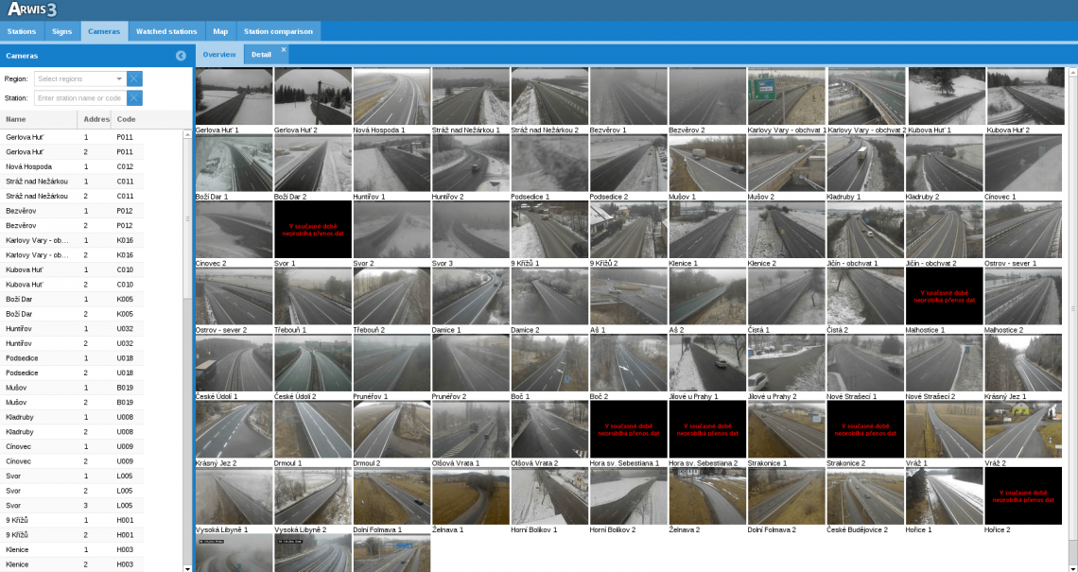1078x572 pixels.
Task: Select the Dolní Folmava 1 camera thumbnail
Action: pyautogui.click(x=391, y=496)
